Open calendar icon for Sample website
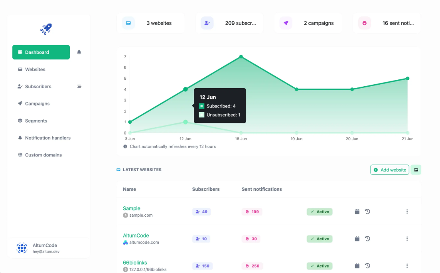The width and height of the screenshot is (440, 273). [x=357, y=212]
